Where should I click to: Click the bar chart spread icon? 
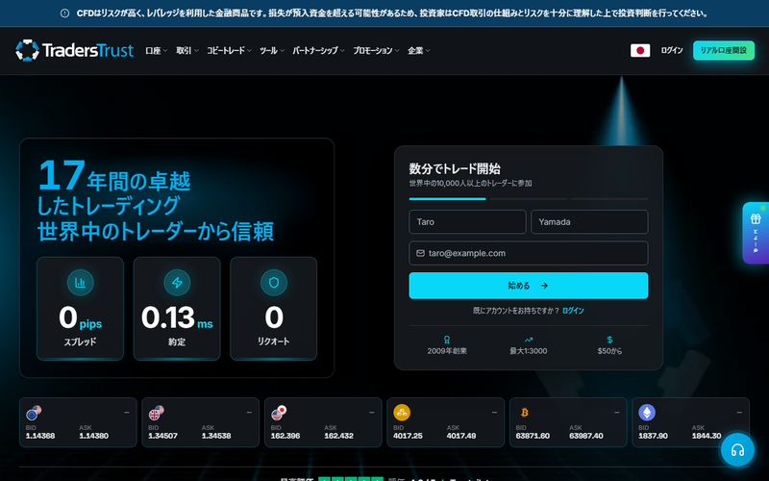(80, 283)
